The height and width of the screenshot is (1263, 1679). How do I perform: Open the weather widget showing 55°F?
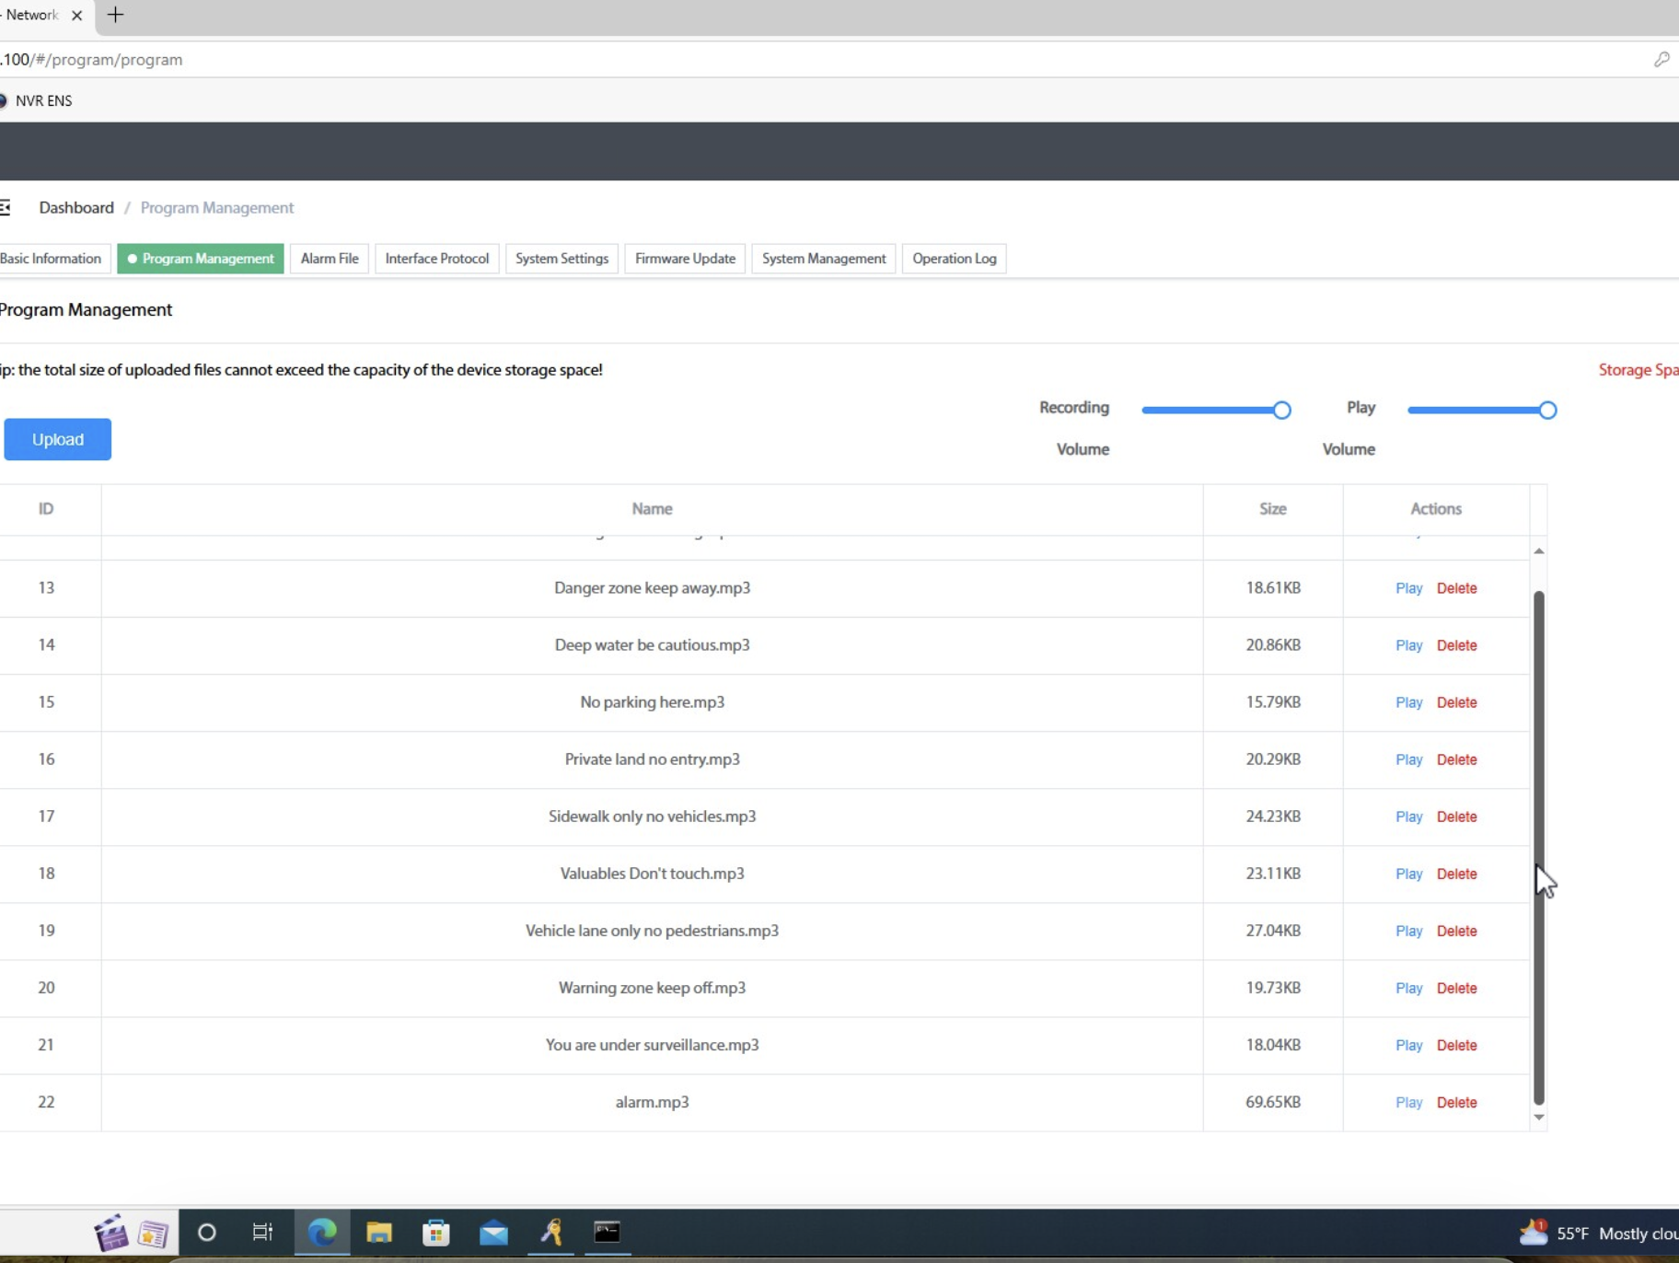click(x=1598, y=1234)
